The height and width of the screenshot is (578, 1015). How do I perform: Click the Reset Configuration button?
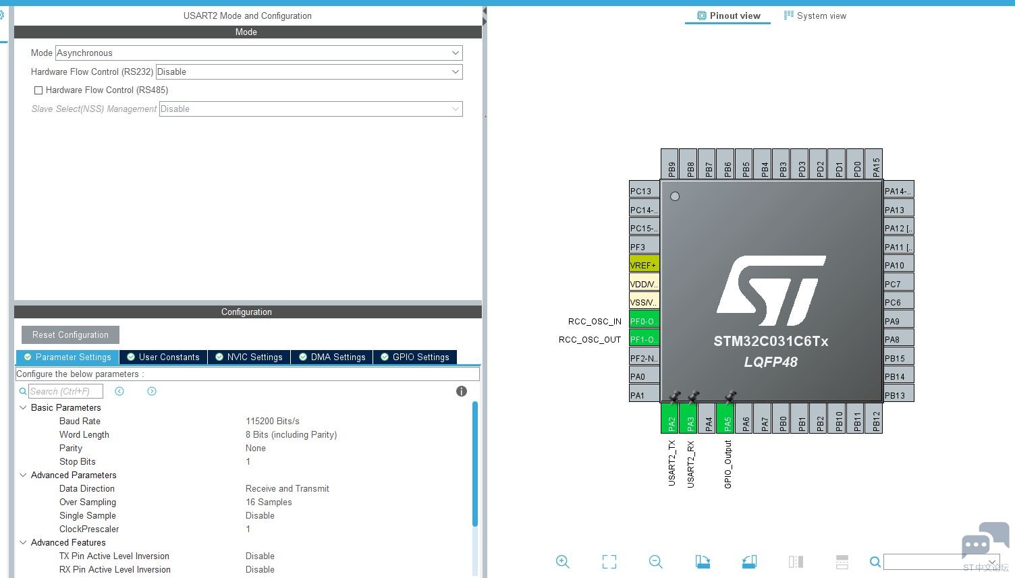(x=70, y=335)
